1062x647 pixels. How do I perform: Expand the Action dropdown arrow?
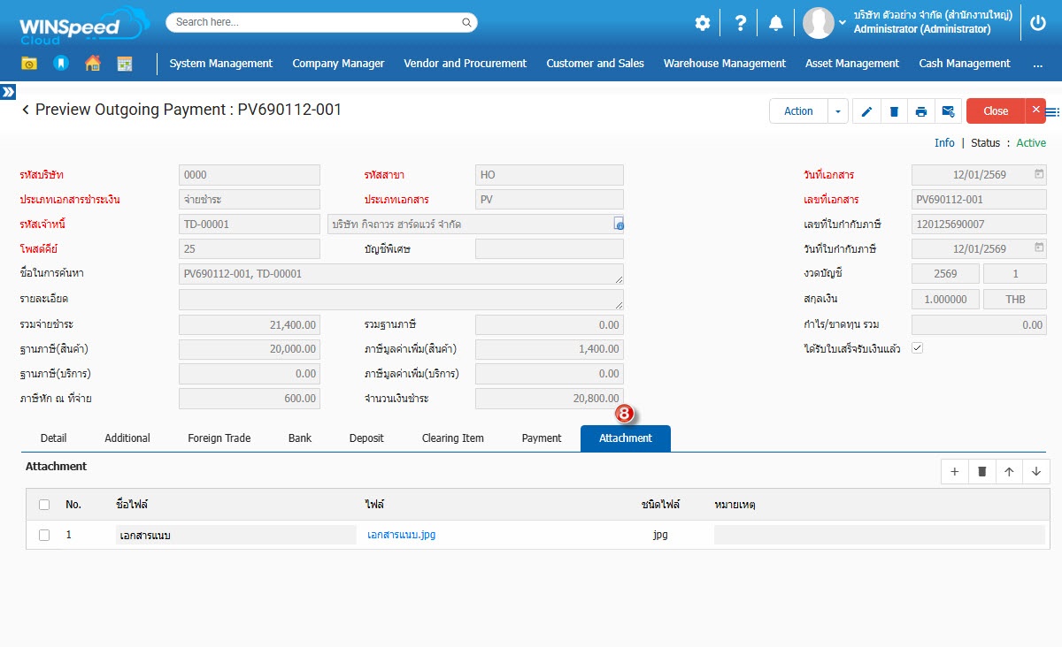838,111
